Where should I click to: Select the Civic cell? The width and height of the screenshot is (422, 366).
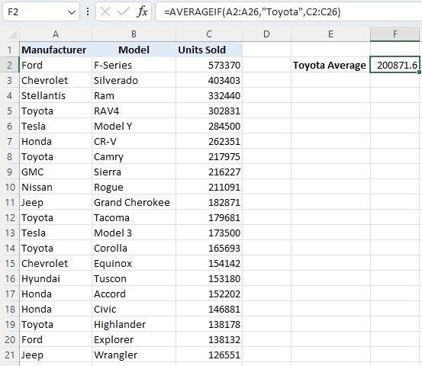coord(134,310)
